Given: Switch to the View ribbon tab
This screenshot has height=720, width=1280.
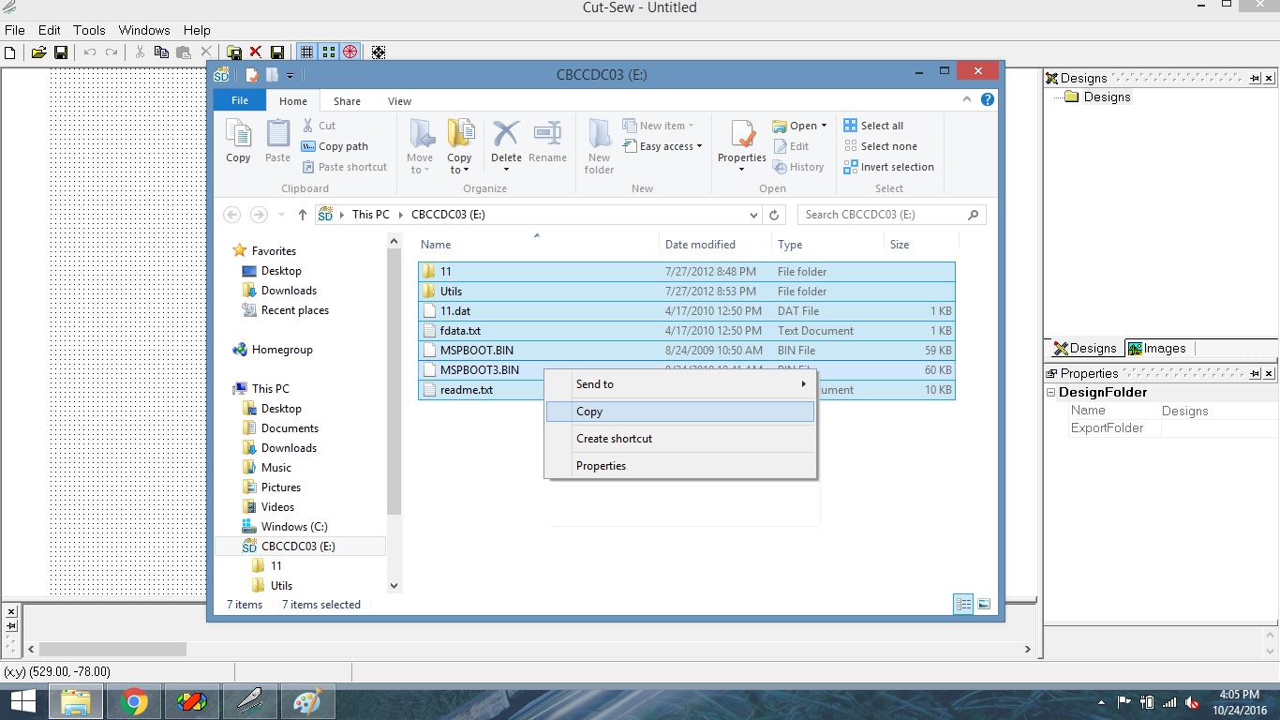Looking at the screenshot, I should pyautogui.click(x=399, y=101).
